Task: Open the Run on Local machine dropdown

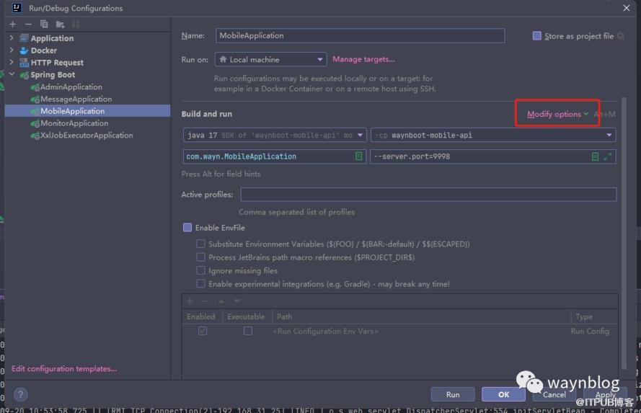Action: 270,60
